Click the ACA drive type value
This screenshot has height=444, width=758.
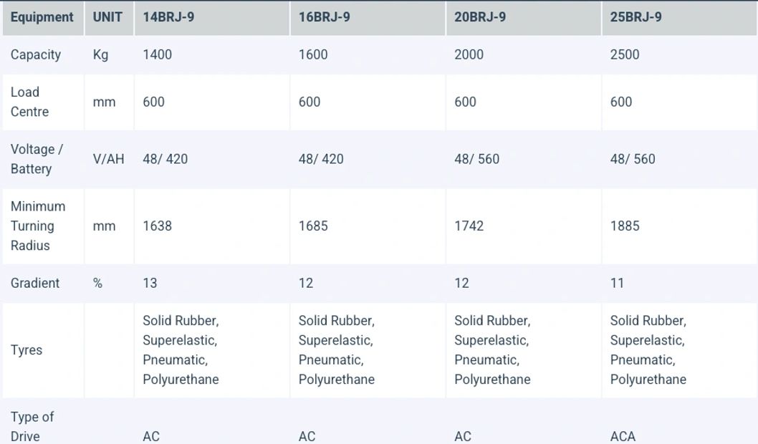point(623,436)
